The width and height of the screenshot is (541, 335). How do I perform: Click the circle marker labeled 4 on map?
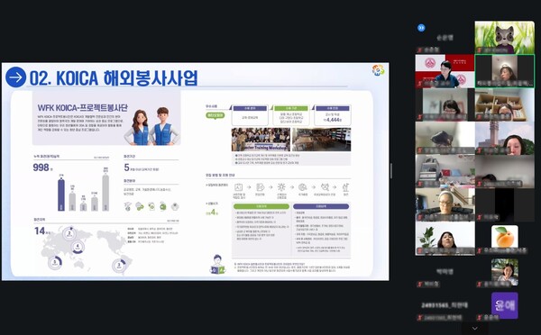point(78,247)
